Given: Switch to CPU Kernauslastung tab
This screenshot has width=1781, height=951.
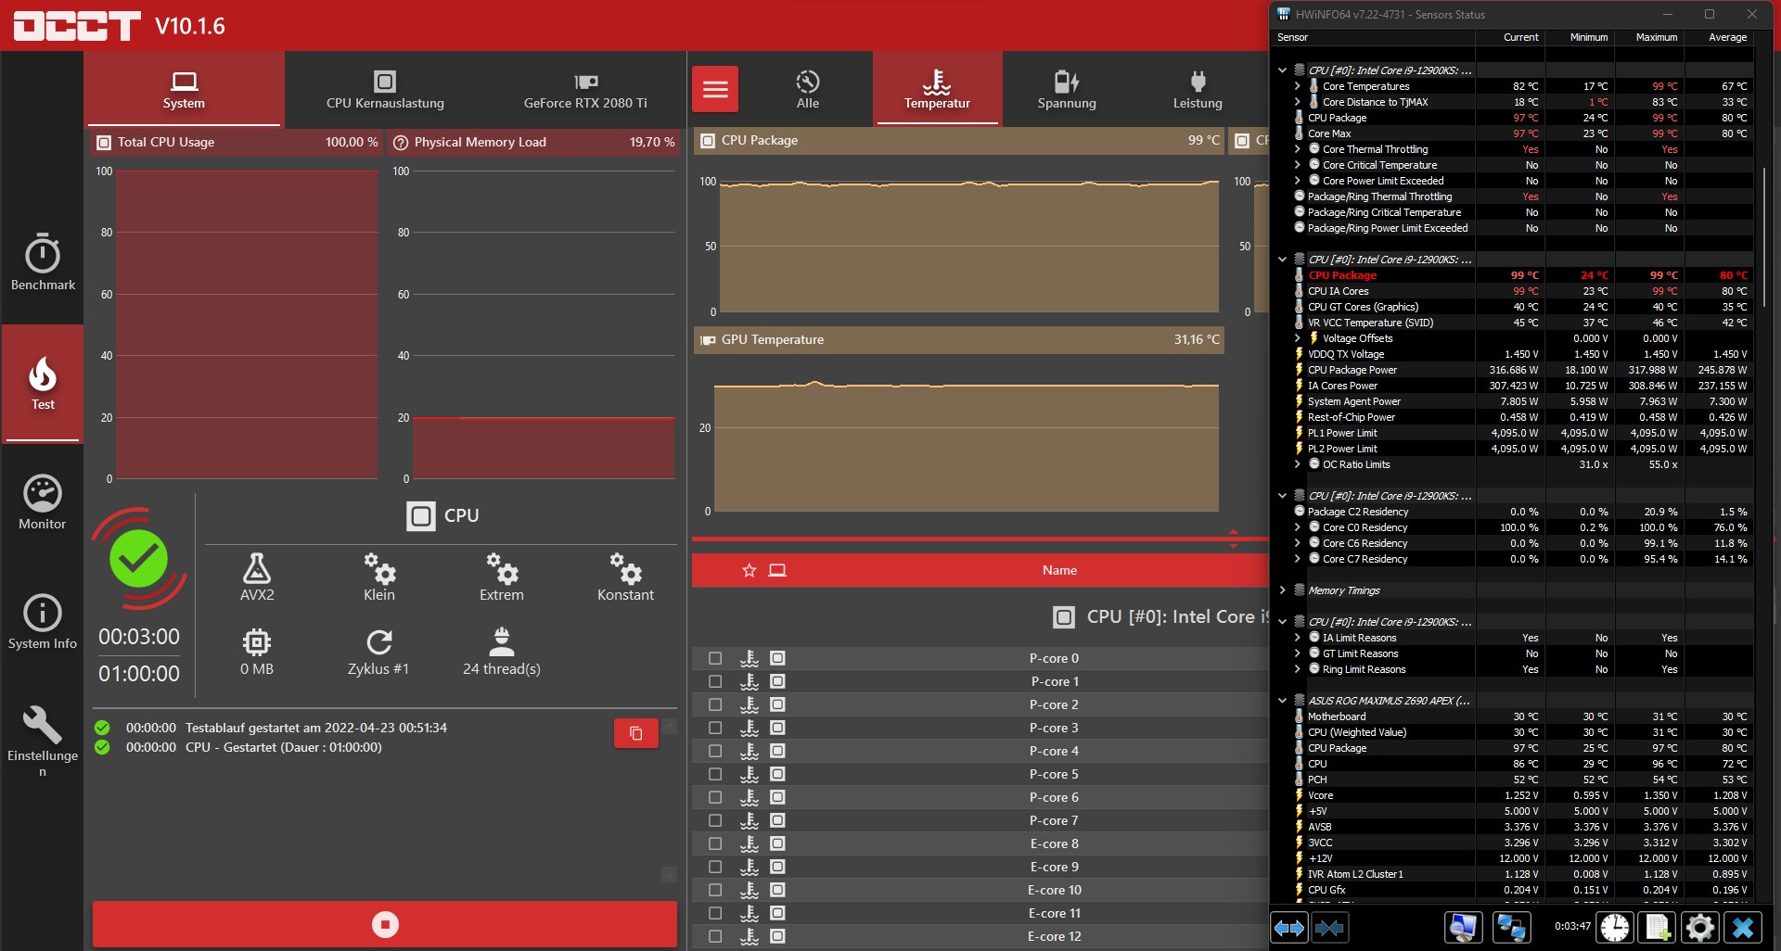Looking at the screenshot, I should (x=385, y=89).
